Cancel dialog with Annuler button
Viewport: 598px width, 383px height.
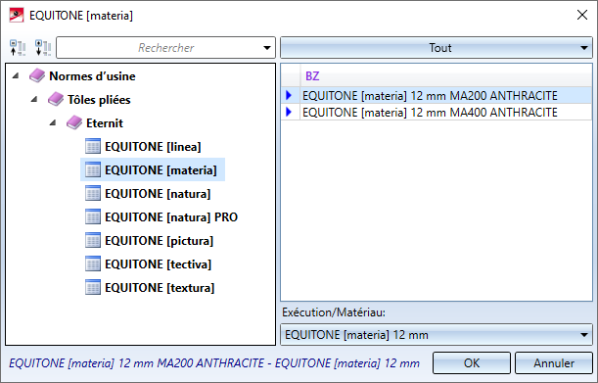coord(554,362)
